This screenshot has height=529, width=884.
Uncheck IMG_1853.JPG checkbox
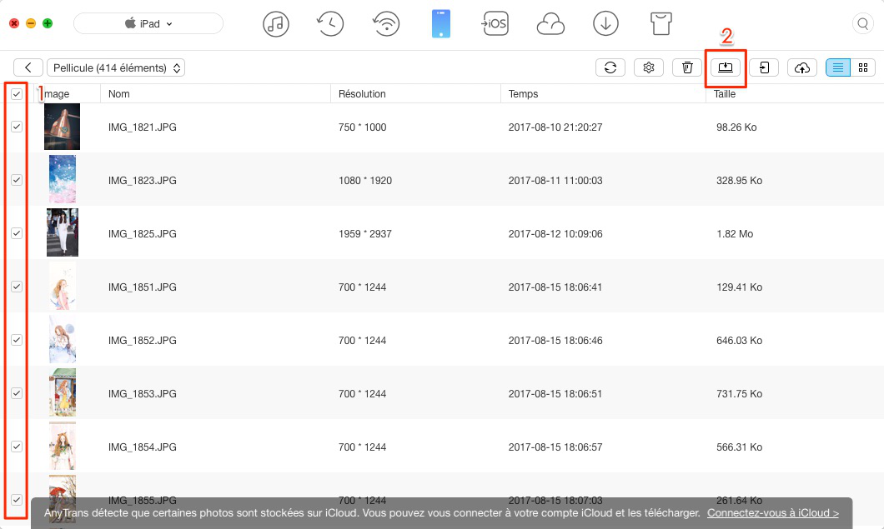click(x=17, y=393)
